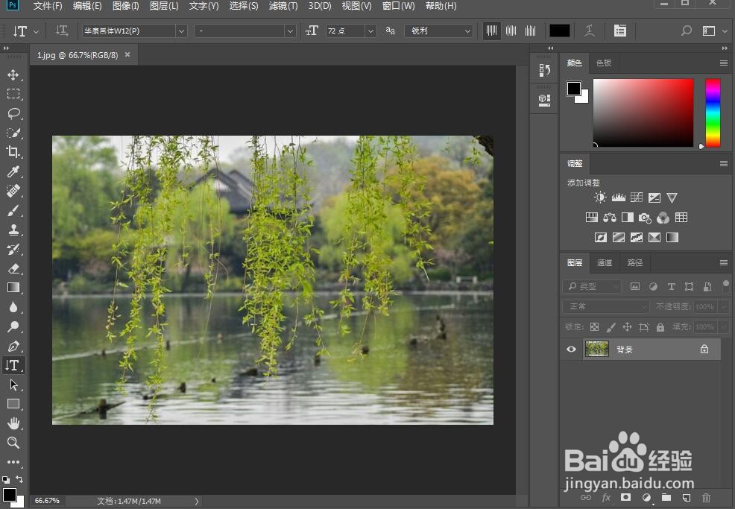This screenshot has width=735, height=509.
Task: Select the Gradient tool
Action: (x=13, y=288)
